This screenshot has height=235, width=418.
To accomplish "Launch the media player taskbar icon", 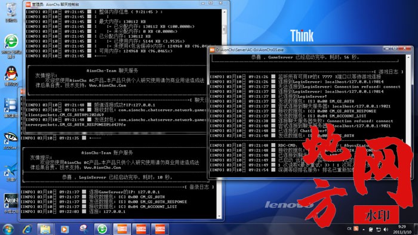I will (x=64, y=229).
